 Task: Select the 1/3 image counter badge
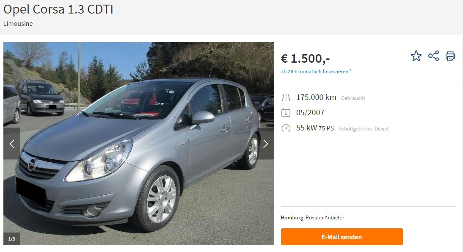tap(12, 239)
